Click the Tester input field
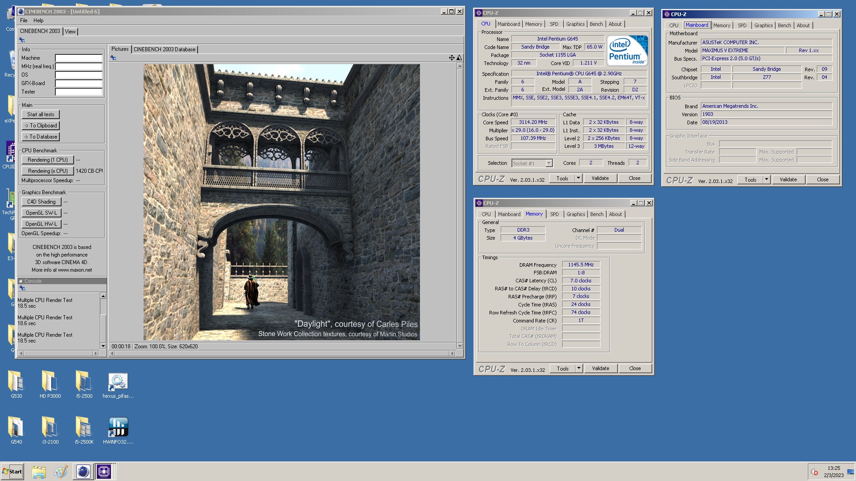The height and width of the screenshot is (481, 856). pyautogui.click(x=78, y=92)
